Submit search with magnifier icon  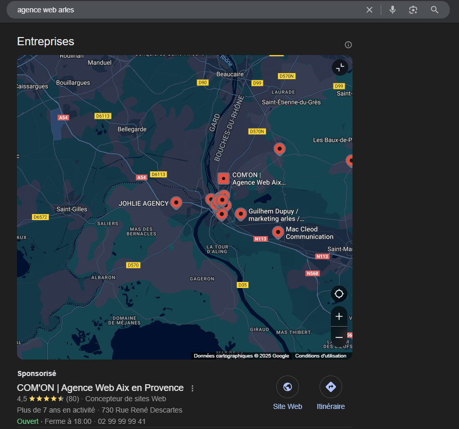435,10
